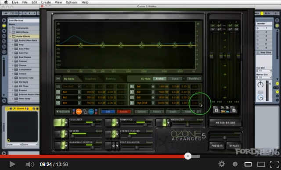Select the orange Mid channel button
The width and height of the screenshot is (281, 170).
click(79, 111)
